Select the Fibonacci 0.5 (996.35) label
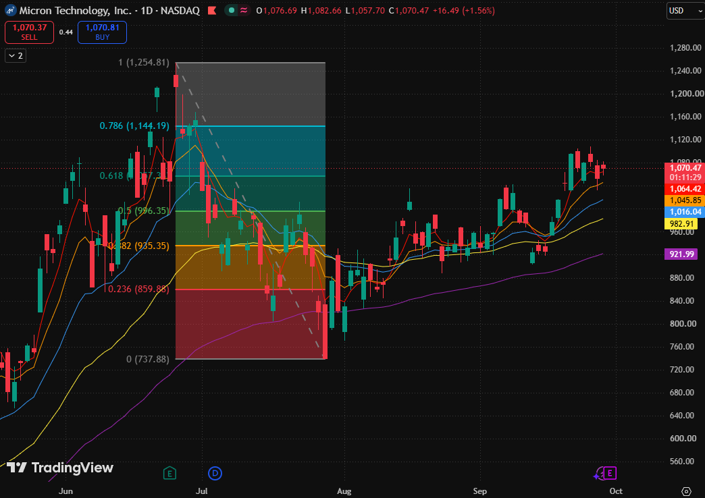Image resolution: width=705 pixels, height=498 pixels. tap(144, 211)
